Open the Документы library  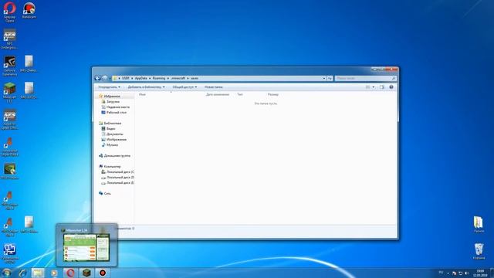(x=112, y=134)
